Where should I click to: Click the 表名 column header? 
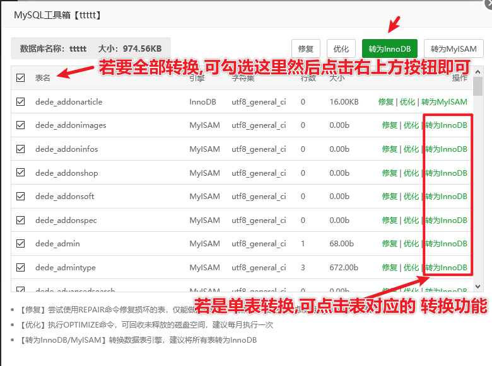tap(43, 77)
